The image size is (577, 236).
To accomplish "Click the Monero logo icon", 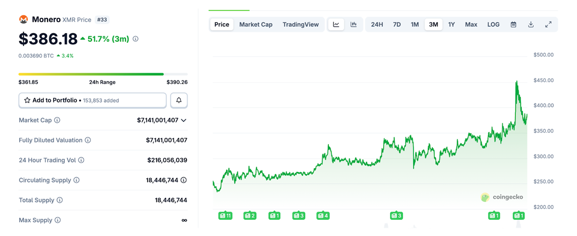I will coord(24,19).
